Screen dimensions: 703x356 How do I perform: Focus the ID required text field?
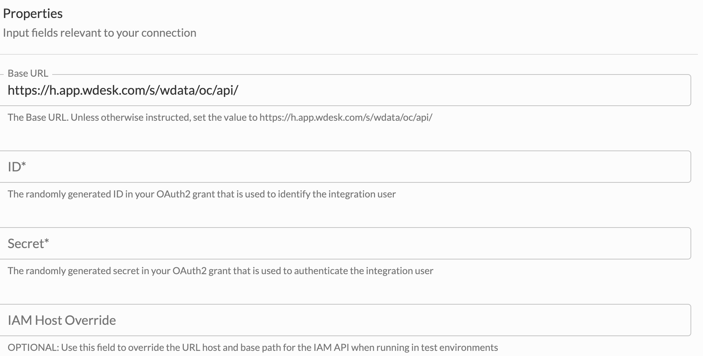(346, 167)
